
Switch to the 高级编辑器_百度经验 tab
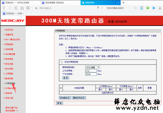pyautogui.click(x=60, y=2)
